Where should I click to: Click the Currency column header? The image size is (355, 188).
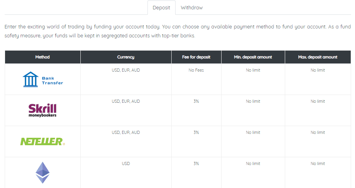pyautogui.click(x=126, y=57)
